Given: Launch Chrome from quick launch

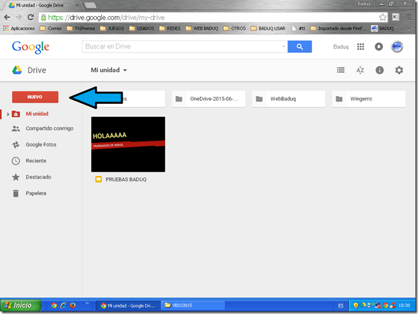Looking at the screenshot, I should 54,306.
